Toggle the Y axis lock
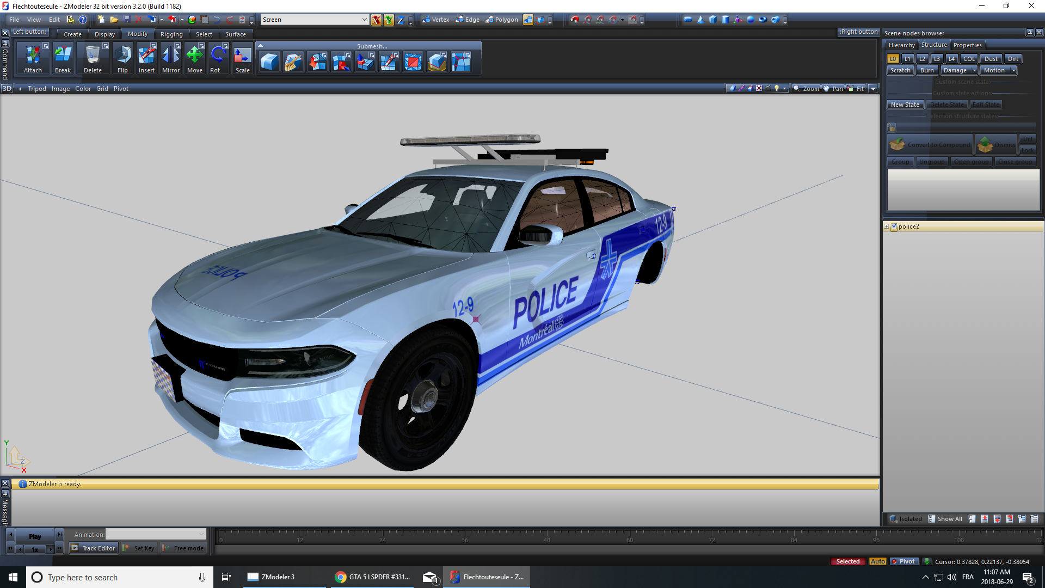This screenshot has height=588, width=1045. pos(389,20)
